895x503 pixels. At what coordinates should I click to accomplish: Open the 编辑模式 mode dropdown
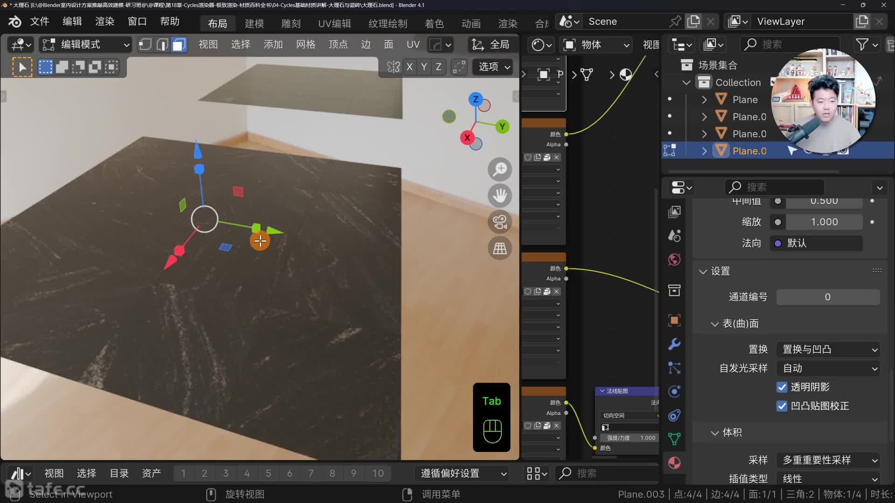(86, 45)
